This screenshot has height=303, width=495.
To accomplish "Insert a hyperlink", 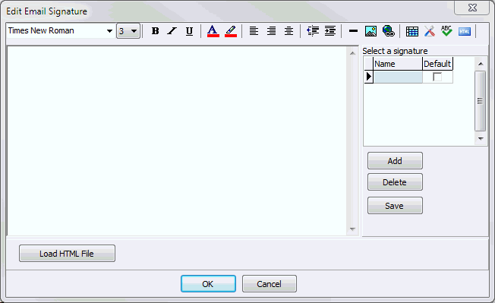I will [x=388, y=31].
